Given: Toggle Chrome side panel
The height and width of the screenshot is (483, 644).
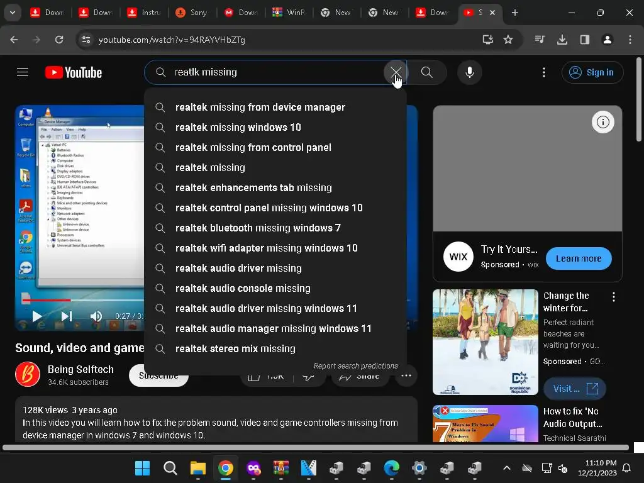Looking at the screenshot, I should (584, 40).
